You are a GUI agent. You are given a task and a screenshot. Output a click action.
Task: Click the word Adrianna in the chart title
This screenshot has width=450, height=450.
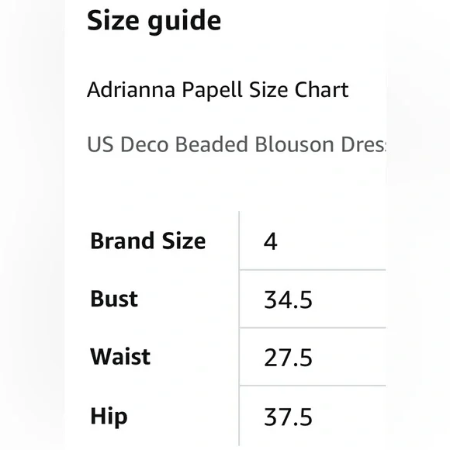pos(131,89)
